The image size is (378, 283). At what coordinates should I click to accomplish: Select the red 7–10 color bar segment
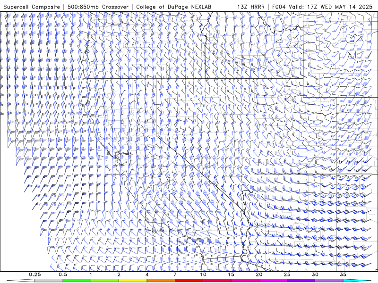[189, 281]
